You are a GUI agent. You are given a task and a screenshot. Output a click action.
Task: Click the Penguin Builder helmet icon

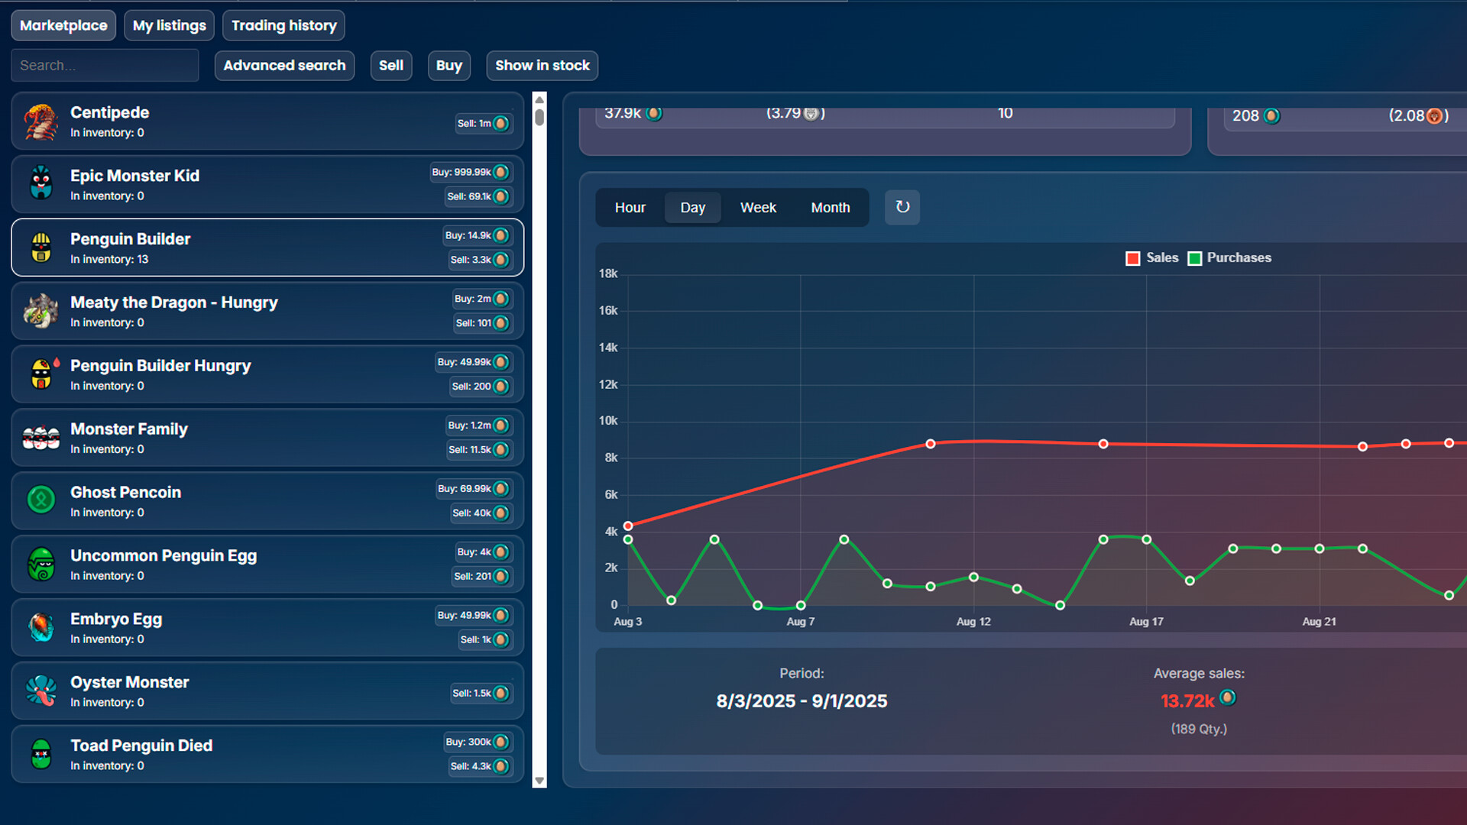tap(40, 247)
